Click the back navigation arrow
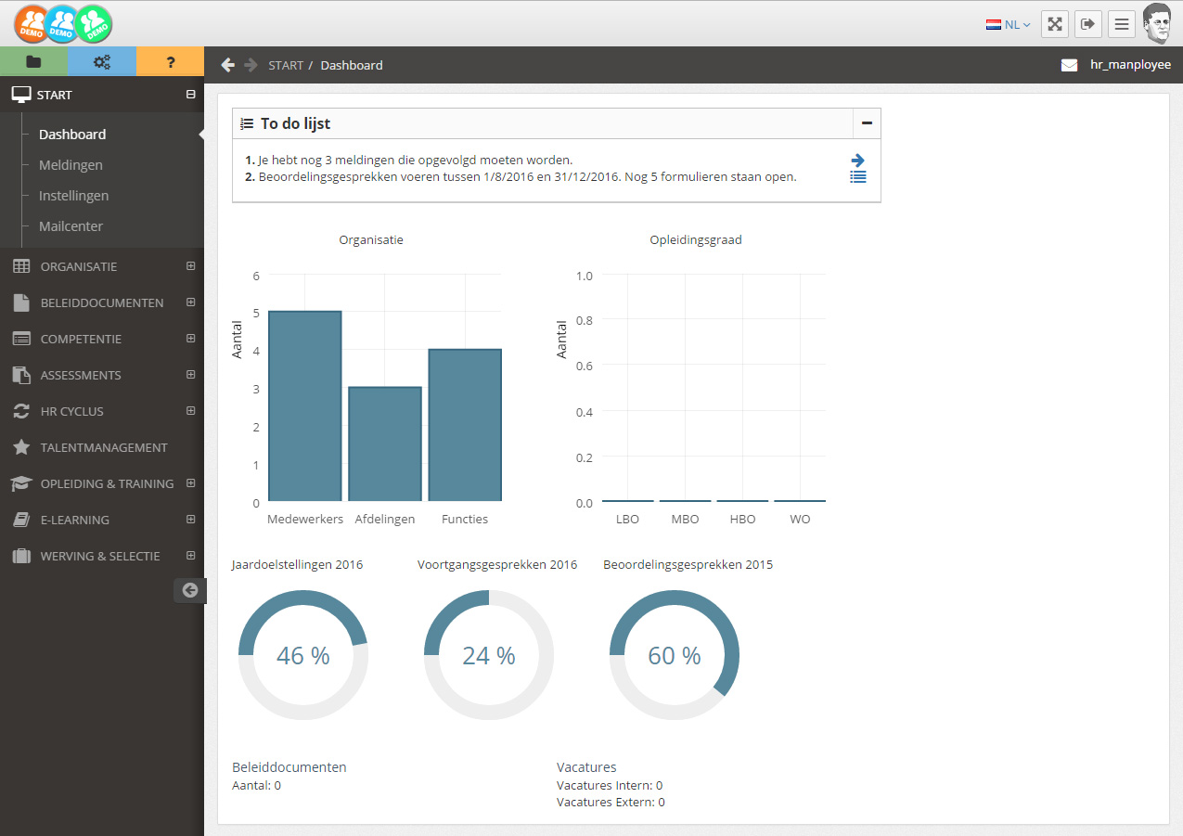 (x=227, y=65)
